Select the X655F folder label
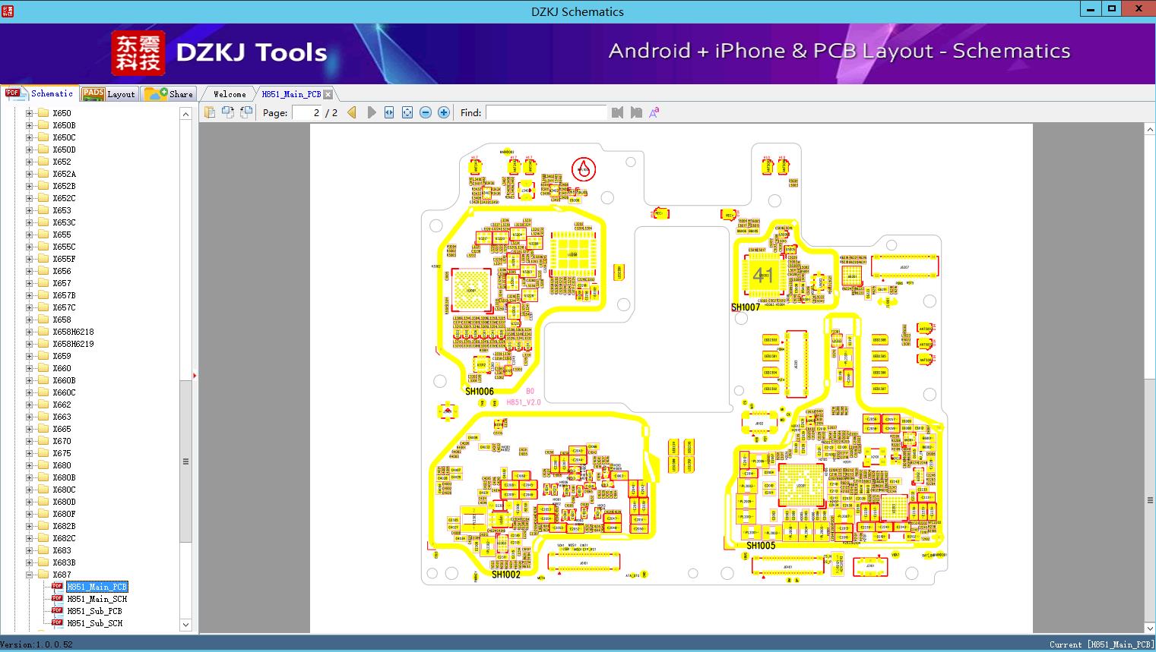Viewport: 1156px width, 652px height. click(64, 259)
